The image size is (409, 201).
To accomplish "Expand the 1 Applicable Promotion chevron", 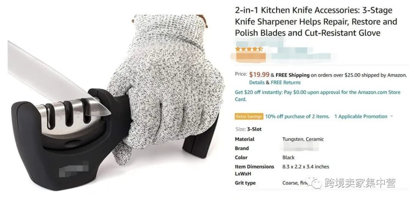I will (x=391, y=116).
